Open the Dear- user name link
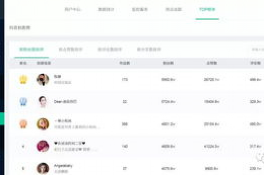264x175 pixels. pyautogui.click(x=65, y=102)
